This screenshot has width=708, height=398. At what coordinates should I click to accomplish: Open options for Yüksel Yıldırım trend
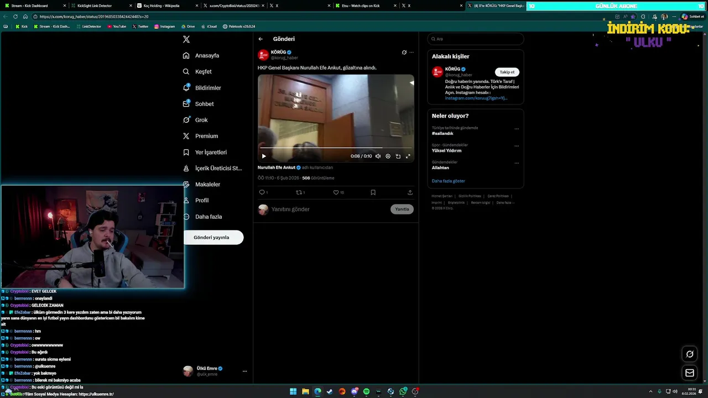tap(517, 146)
